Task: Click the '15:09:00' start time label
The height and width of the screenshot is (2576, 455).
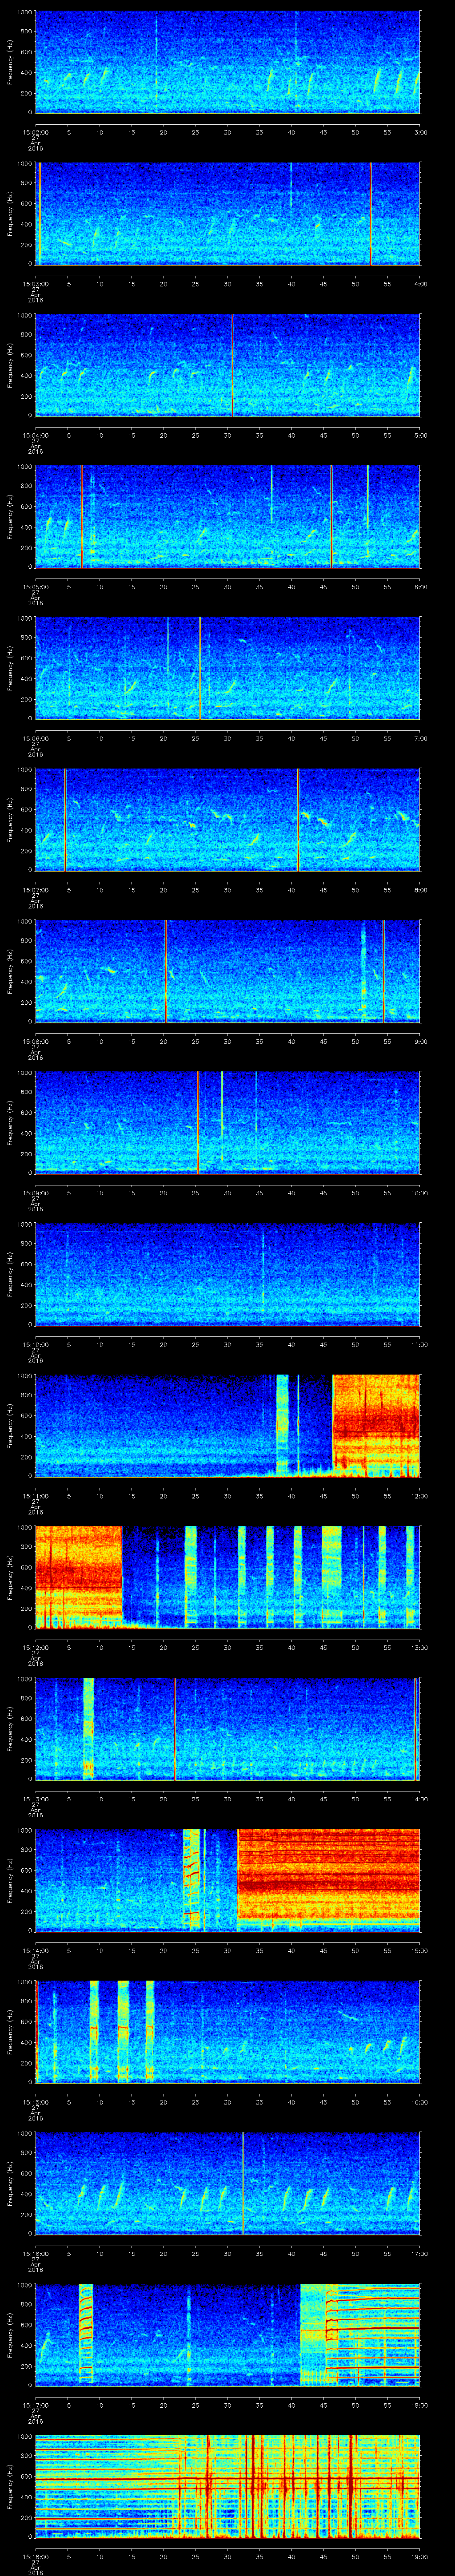Action: (x=35, y=1192)
